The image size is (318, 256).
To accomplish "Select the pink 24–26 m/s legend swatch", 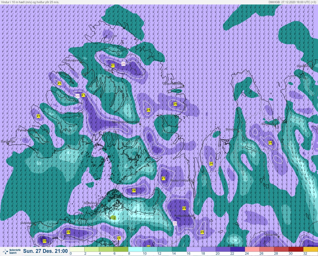I will 252,249.
